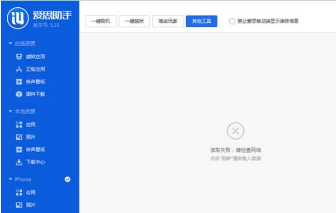Screen dimensions: 336x213
Task: Switch to 一键刷机 tab
Action: pyautogui.click(x=101, y=21)
